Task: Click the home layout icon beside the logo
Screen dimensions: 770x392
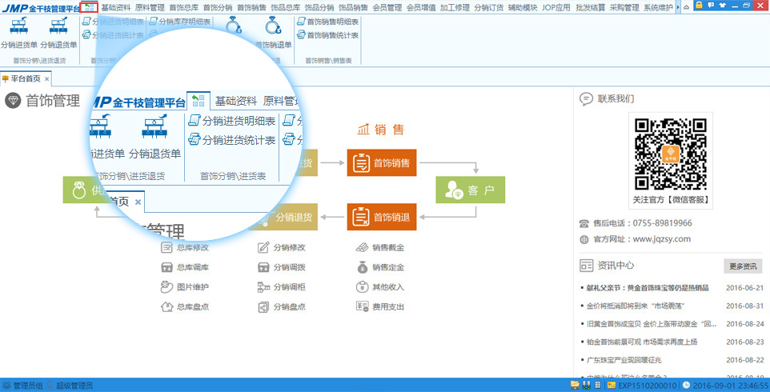Action: coord(89,7)
